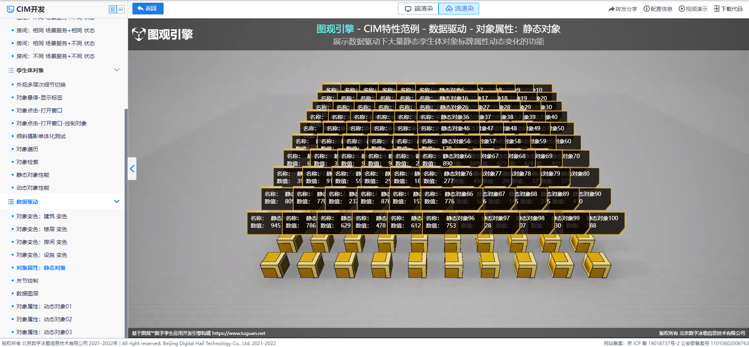
Task: Switch to thumbnail view icon in sidebar header
Action: tap(121, 9)
